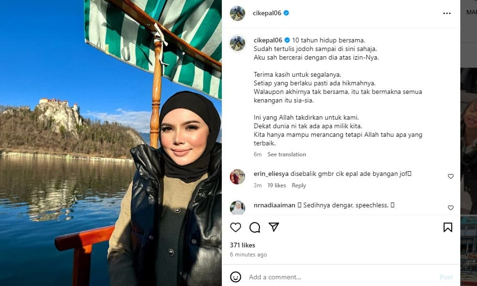The height and width of the screenshot is (286, 477).
Task: Open cikepal06 username in header
Action: click(x=267, y=13)
